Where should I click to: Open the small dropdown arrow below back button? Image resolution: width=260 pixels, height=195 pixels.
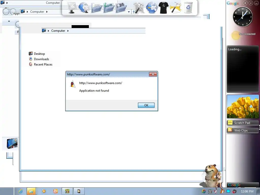tap(9, 21)
